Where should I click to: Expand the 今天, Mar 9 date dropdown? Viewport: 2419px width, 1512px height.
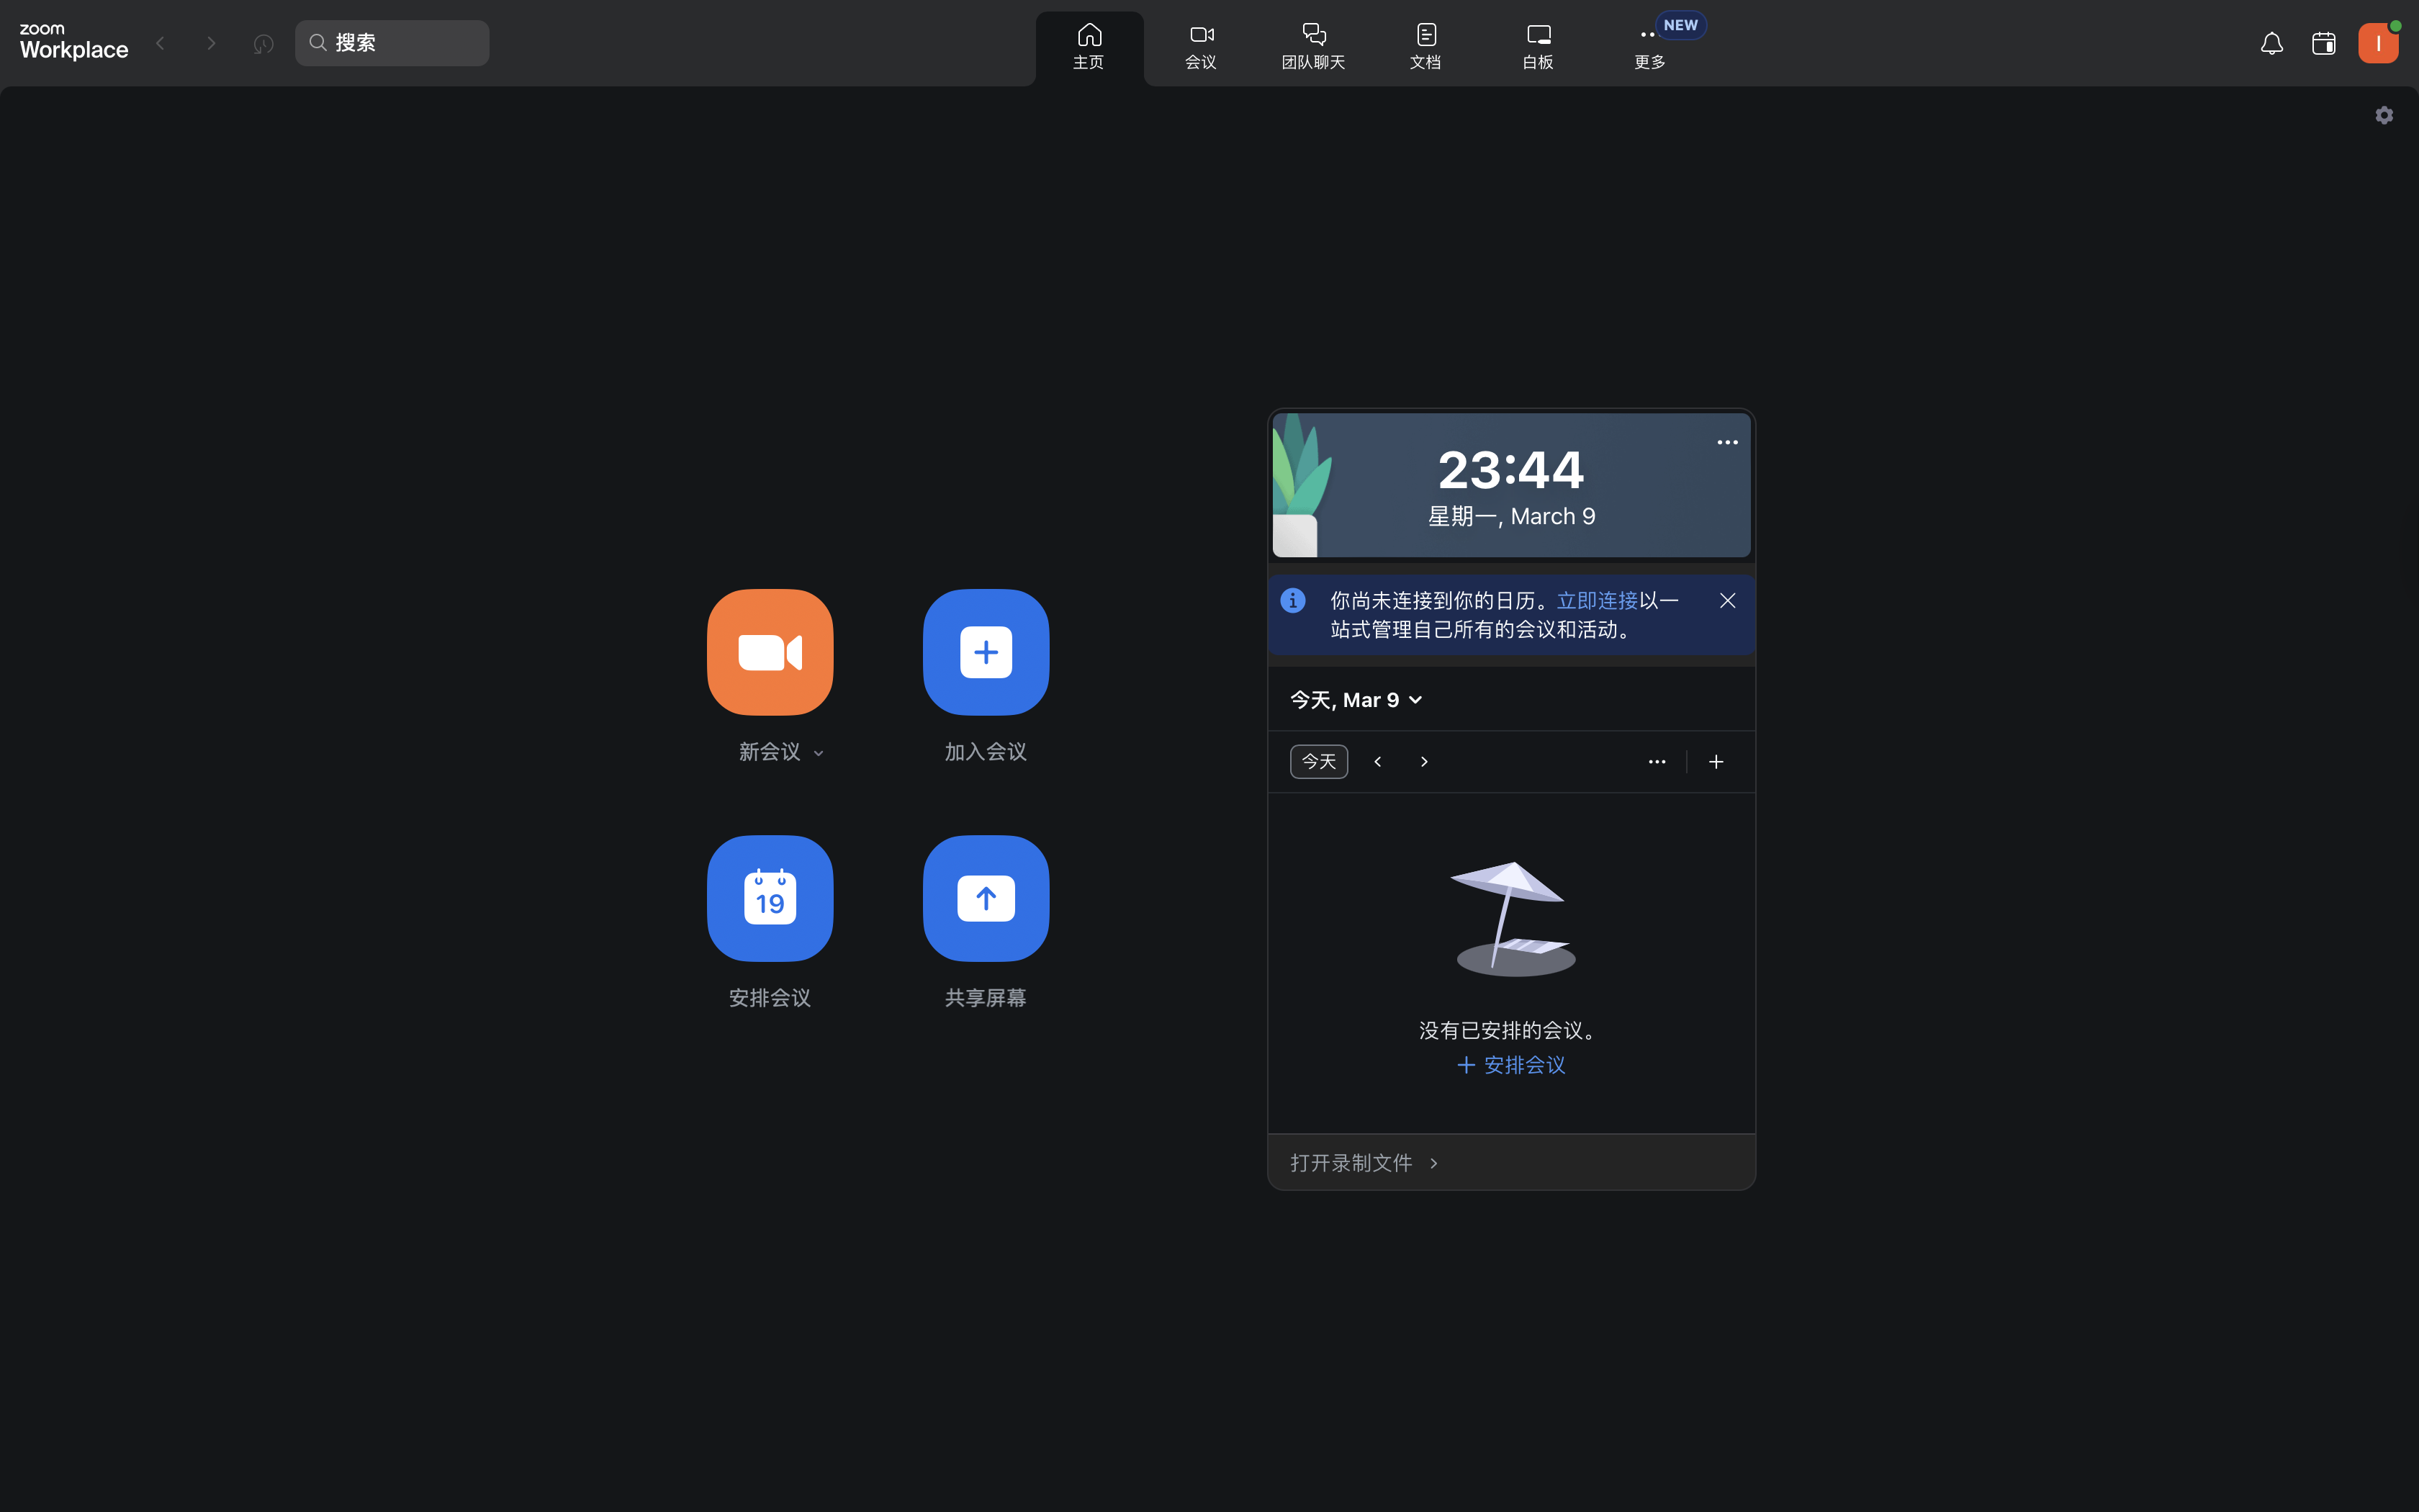[x=1356, y=700]
